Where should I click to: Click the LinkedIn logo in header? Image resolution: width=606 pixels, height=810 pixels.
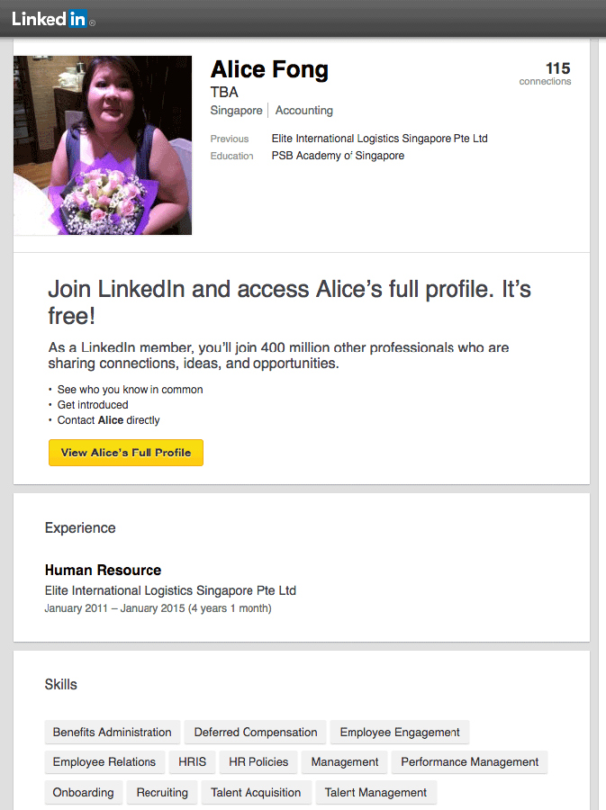50,18
